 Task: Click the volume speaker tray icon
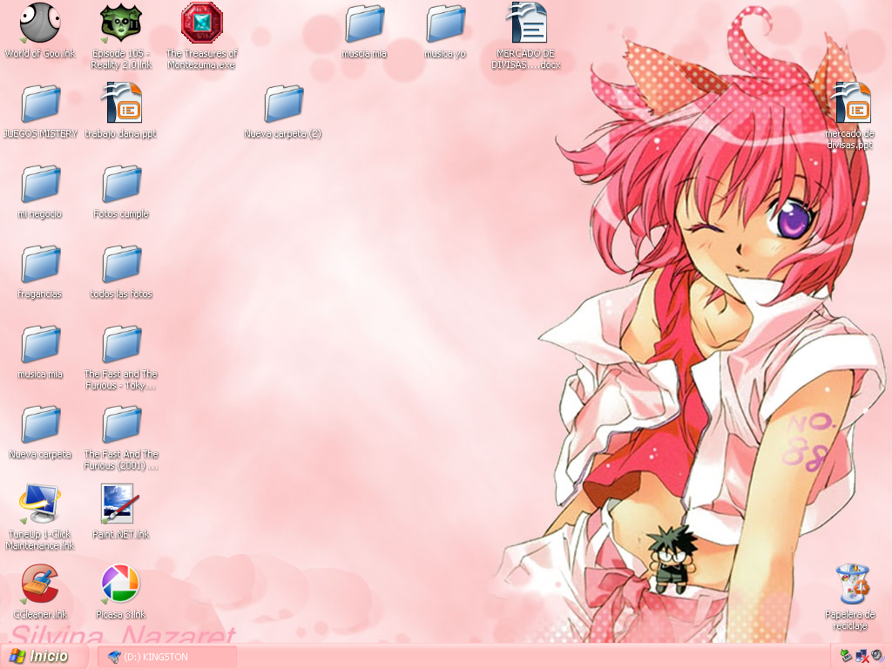pyautogui.click(x=878, y=657)
